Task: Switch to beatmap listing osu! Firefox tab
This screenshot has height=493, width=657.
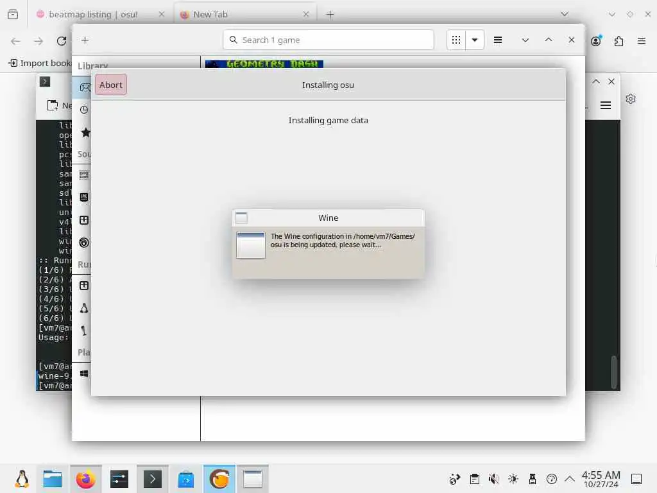Action: point(92,14)
